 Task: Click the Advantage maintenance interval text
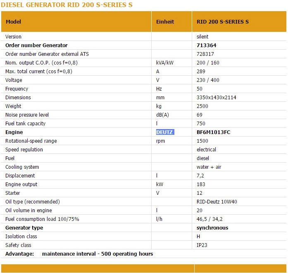click(x=79, y=254)
